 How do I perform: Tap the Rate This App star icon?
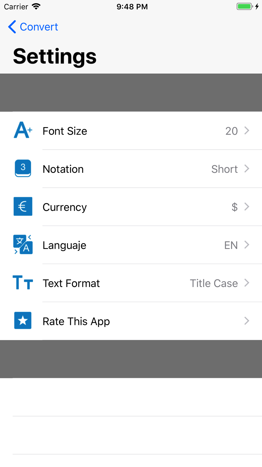(x=23, y=320)
